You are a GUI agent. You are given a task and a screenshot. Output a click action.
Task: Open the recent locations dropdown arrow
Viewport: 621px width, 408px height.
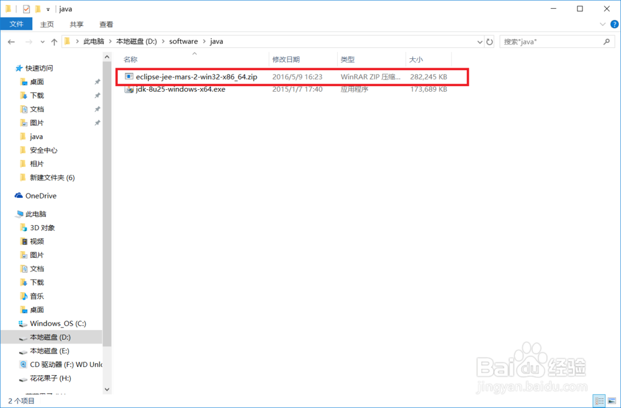42,42
